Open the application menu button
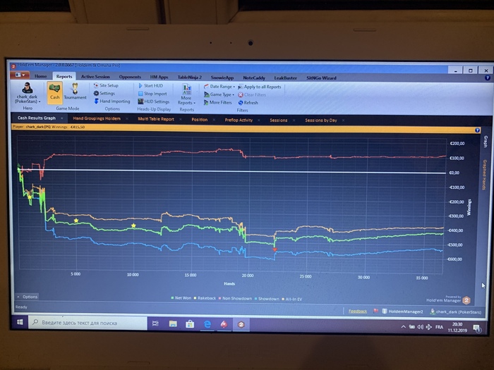The image size is (494, 370). 20,75
